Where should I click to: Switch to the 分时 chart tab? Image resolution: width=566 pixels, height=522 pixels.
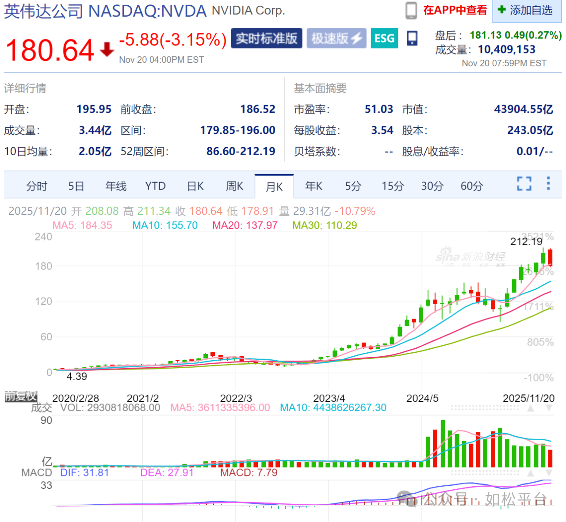click(36, 186)
